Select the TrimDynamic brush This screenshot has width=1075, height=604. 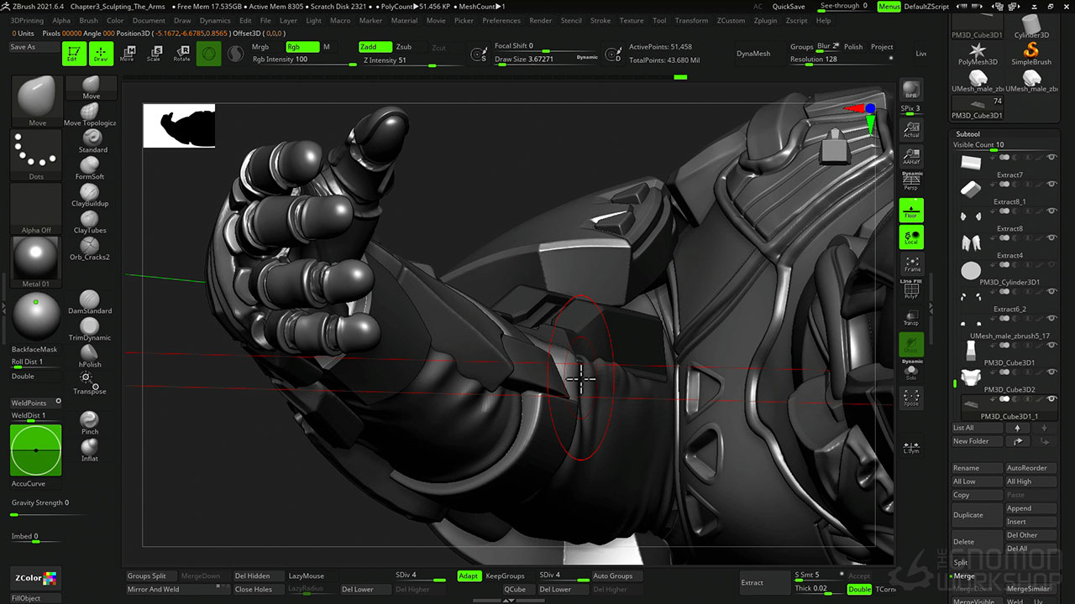[90, 326]
